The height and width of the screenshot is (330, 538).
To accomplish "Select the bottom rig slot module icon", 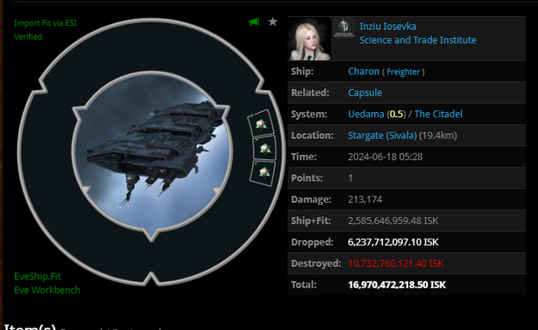I will 263,173.
